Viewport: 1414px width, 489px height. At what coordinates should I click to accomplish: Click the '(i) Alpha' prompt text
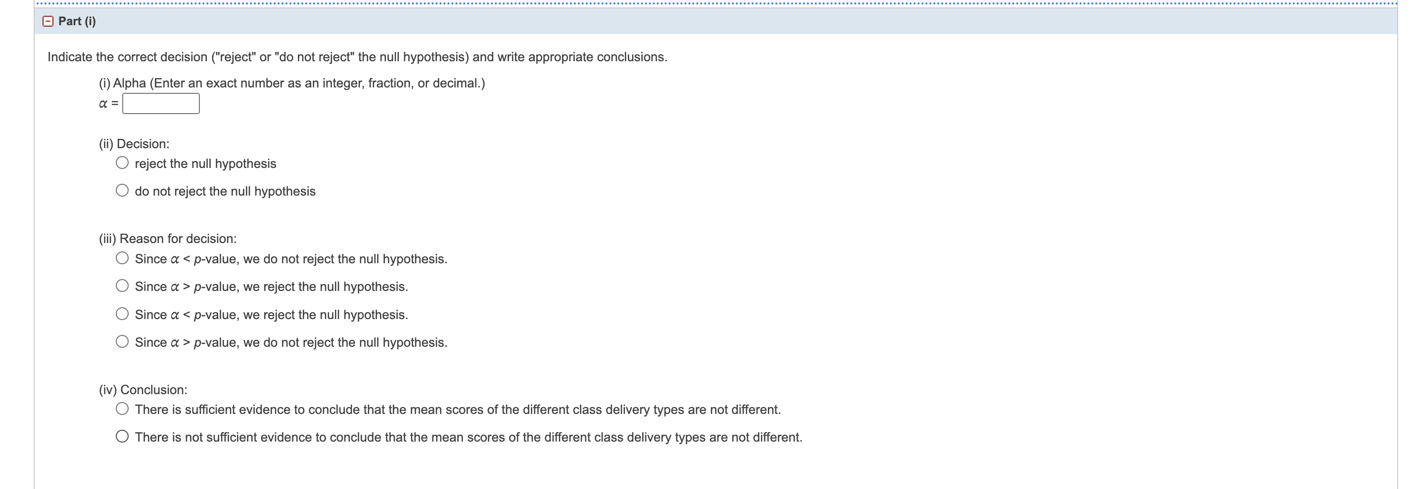tap(291, 83)
